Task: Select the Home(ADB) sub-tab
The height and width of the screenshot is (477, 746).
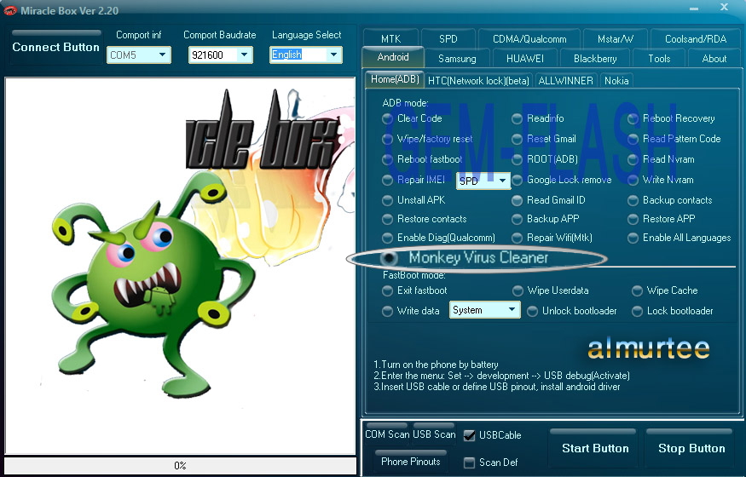Action: tap(395, 79)
